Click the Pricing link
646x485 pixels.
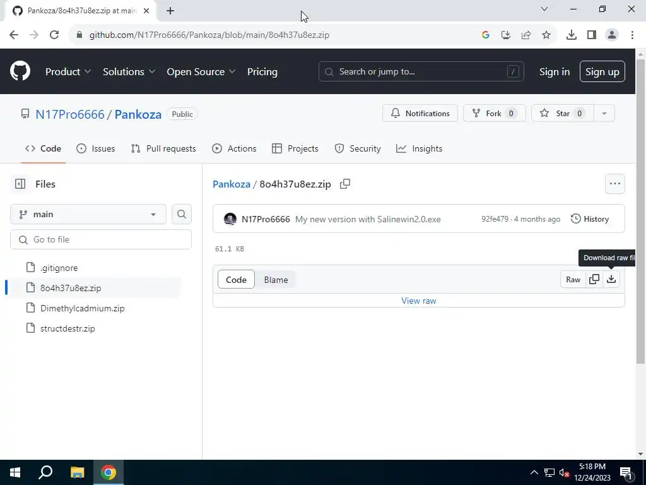pos(262,71)
